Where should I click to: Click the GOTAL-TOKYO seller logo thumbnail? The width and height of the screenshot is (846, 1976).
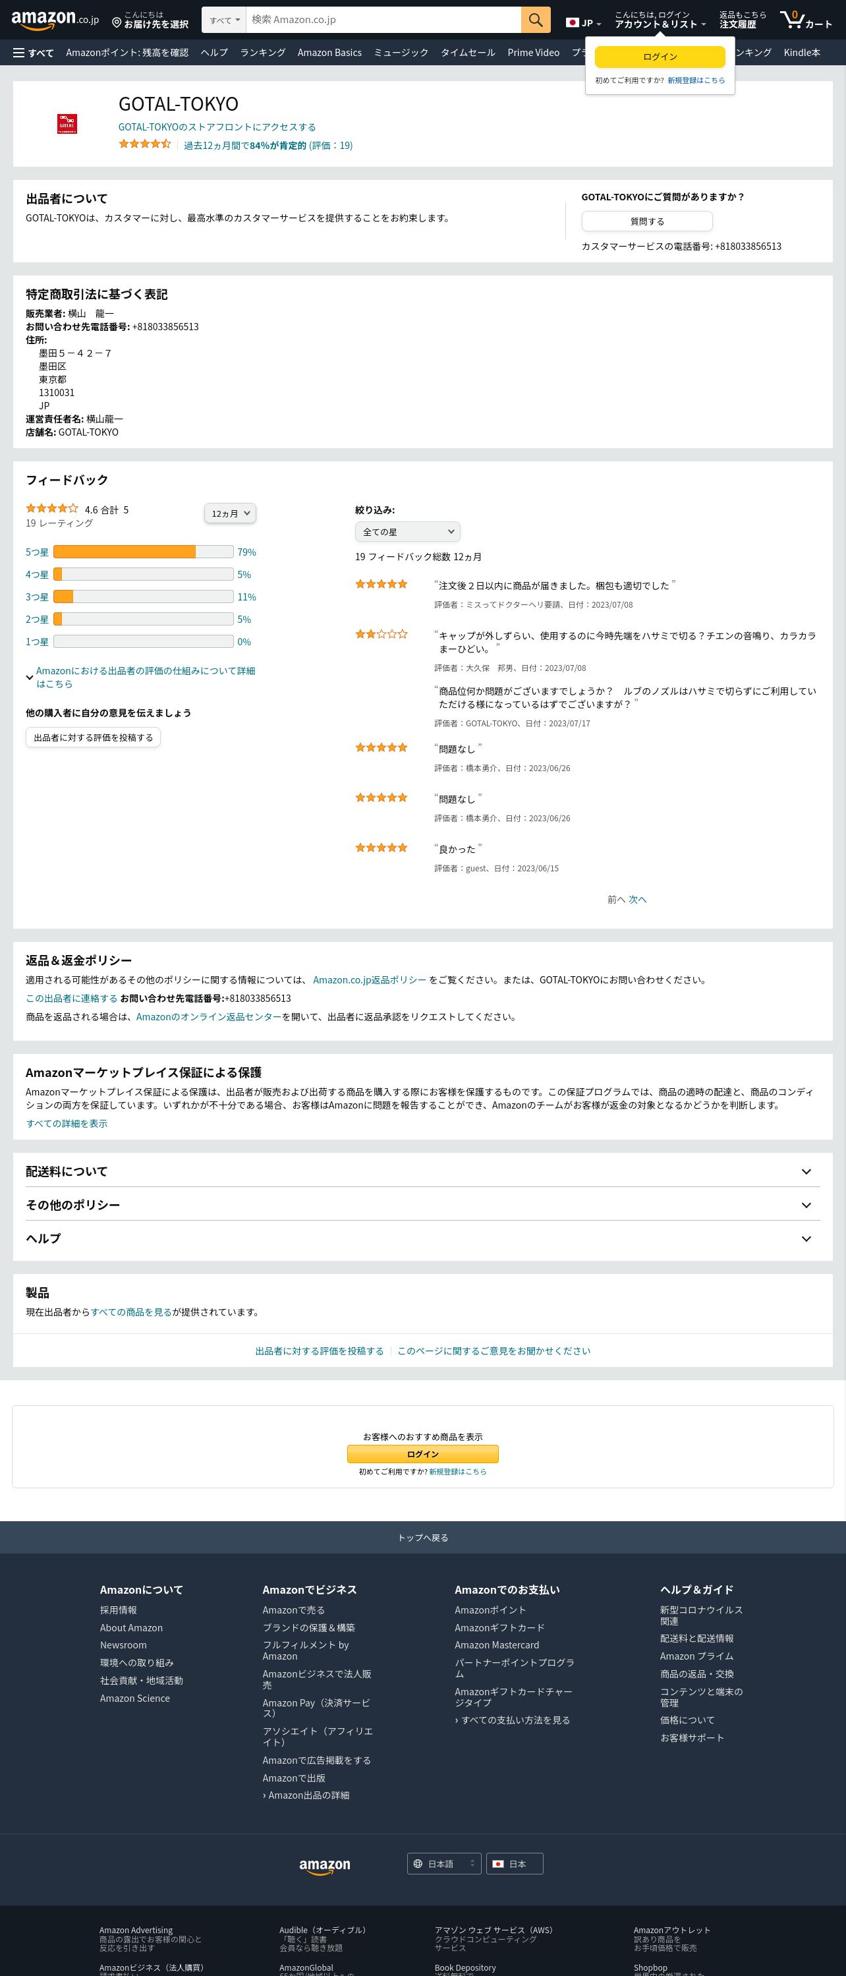click(x=67, y=123)
